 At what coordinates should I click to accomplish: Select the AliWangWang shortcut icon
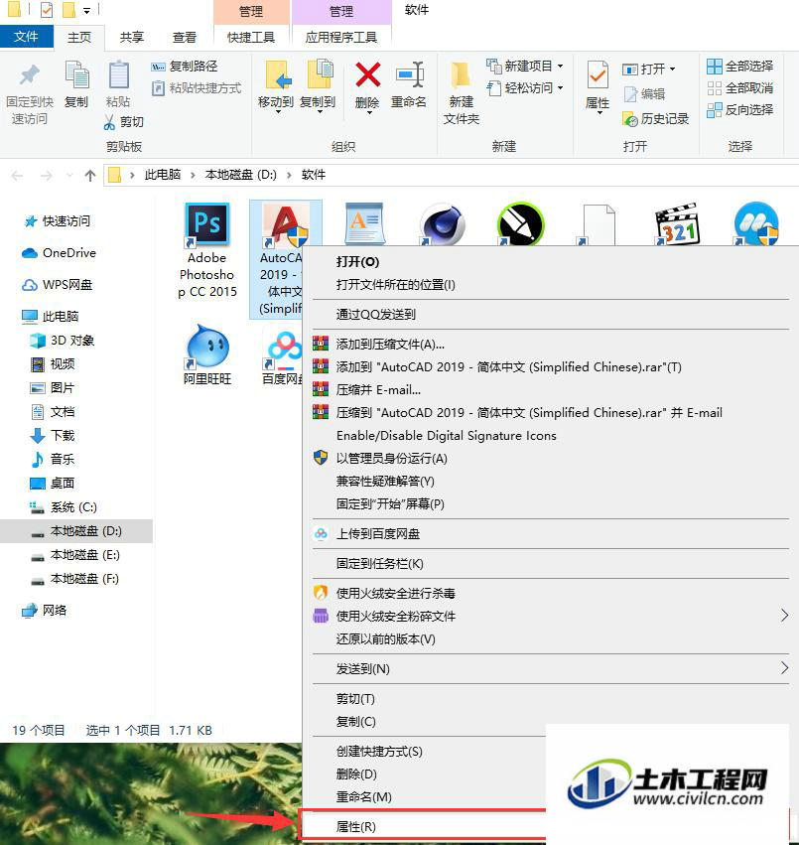pos(207,354)
